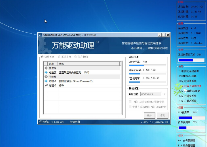207x147 pixels.
Task: Select the 关注我们 radio button
Action: tap(75, 57)
